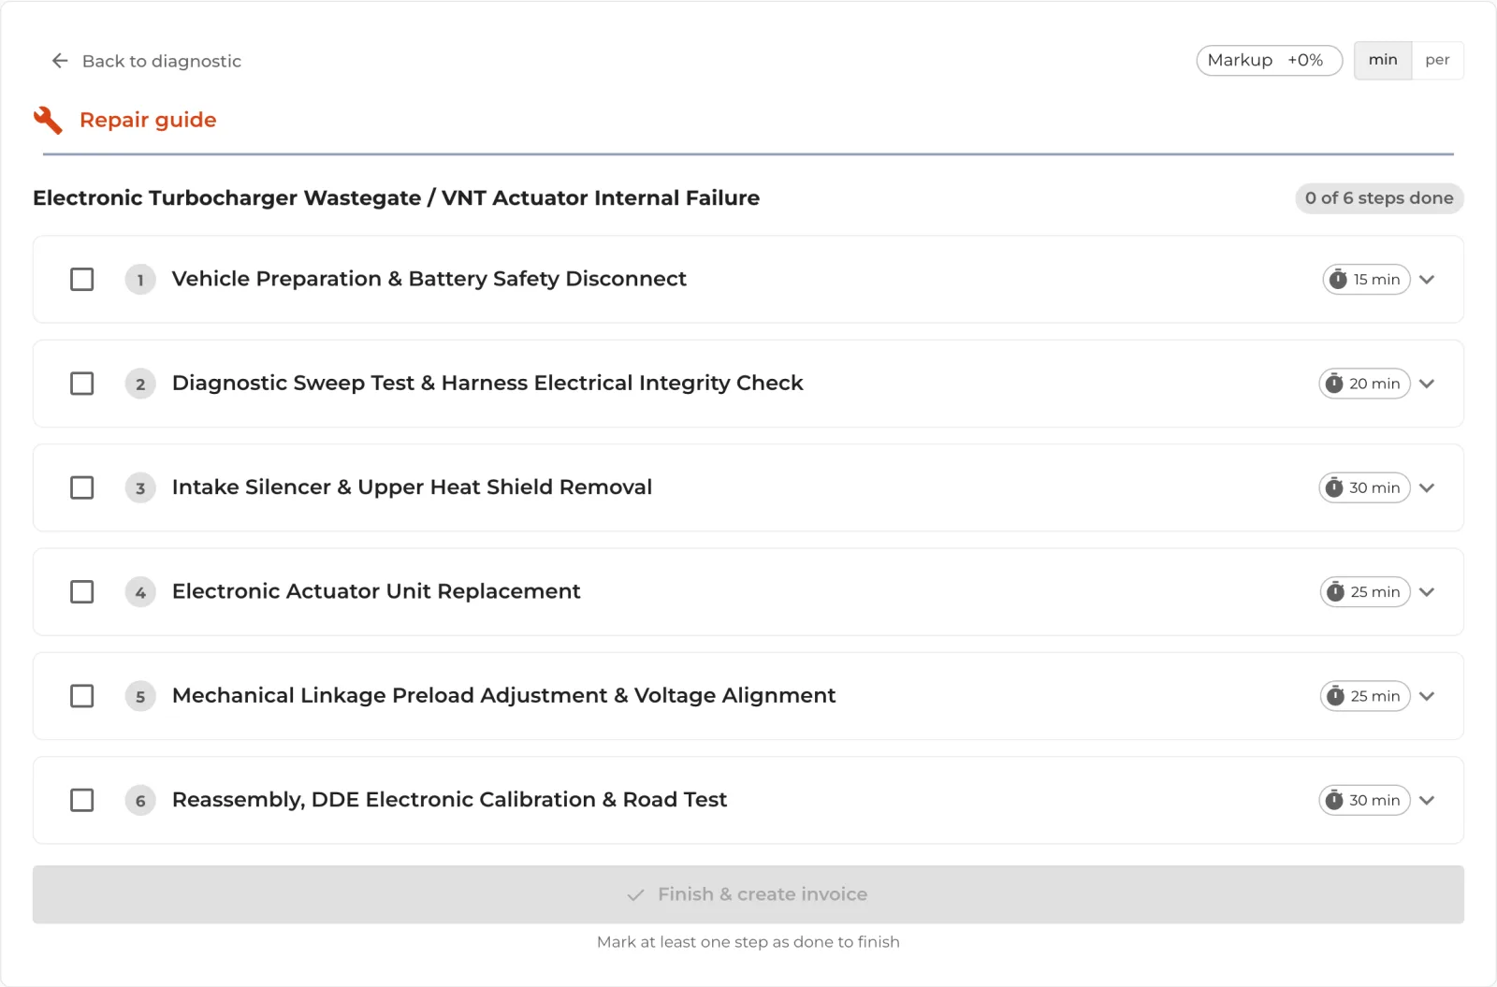Image resolution: width=1497 pixels, height=987 pixels.
Task: Check the Electronic Actuator Unit Replacement box
Action: (x=82, y=592)
